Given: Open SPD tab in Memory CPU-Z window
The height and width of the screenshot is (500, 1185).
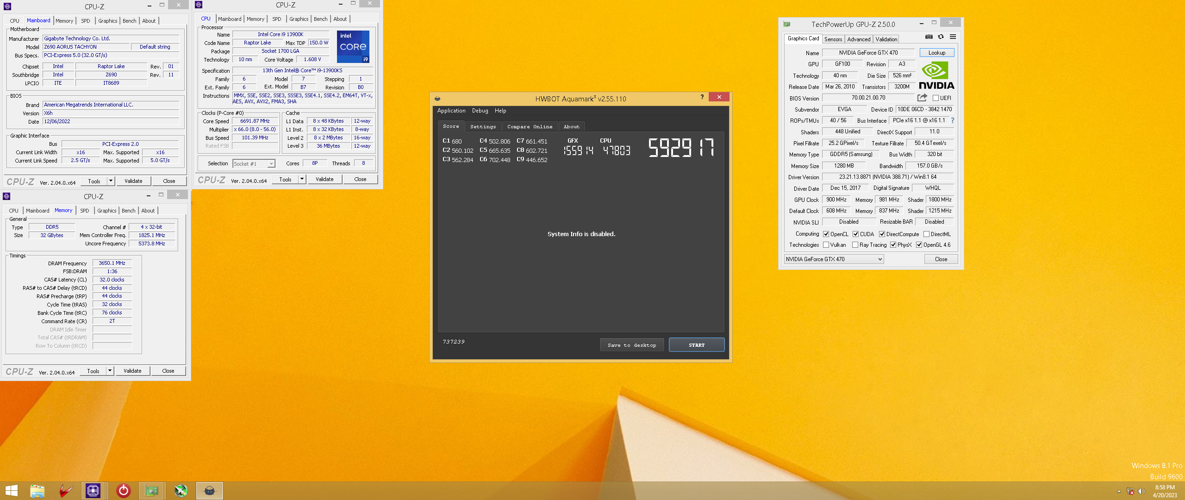Looking at the screenshot, I should coord(85,211).
